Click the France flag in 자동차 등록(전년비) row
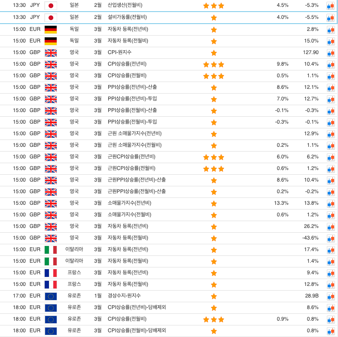Screen dimensions: 338x337 (51, 273)
